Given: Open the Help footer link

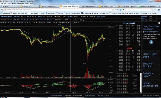Looking at the screenshot, I should (x=107, y=95).
